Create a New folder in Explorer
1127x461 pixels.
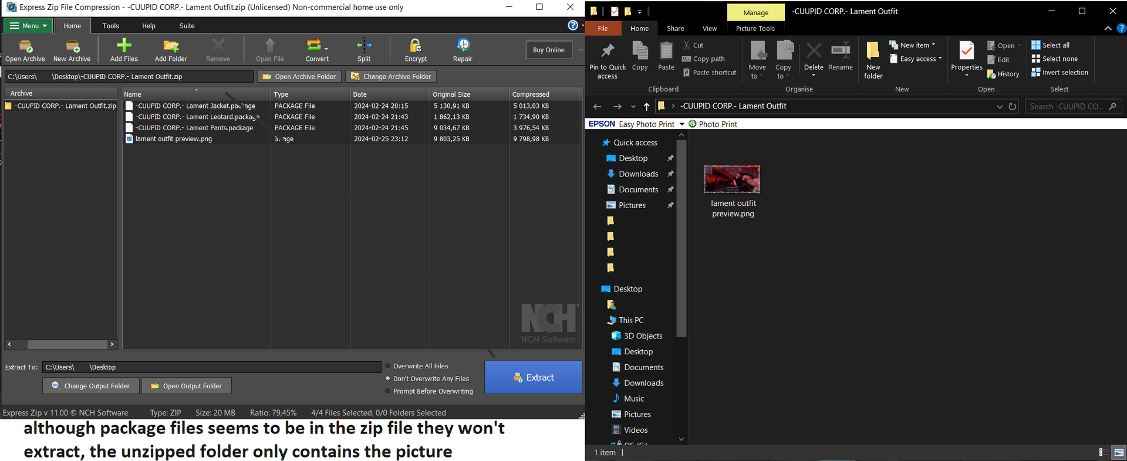click(873, 60)
